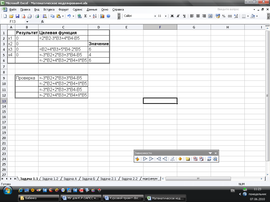Viewport: 270px width, 202px height.
Task: Sort ascending with the A-Я arrow icon
Action: [x=95, y=16]
